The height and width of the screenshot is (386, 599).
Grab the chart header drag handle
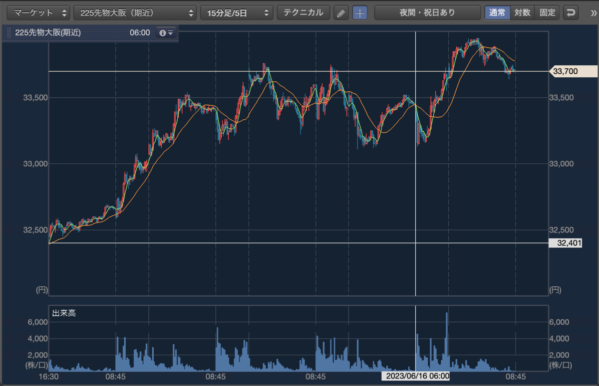tap(8, 33)
